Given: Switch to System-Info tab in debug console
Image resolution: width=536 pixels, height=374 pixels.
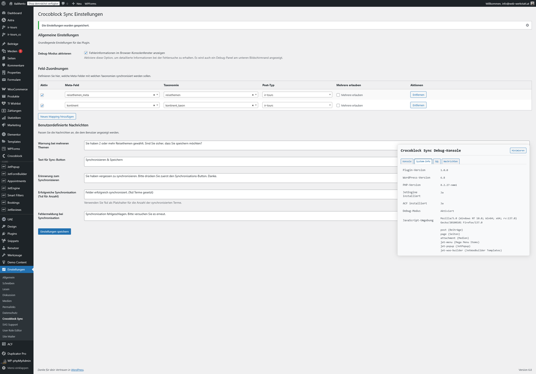Looking at the screenshot, I should coord(423,161).
